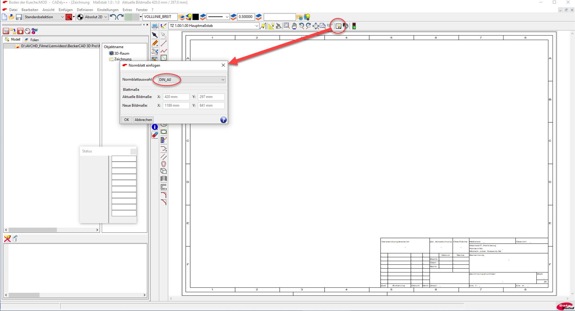Click the Neue Bildmaße X field
Screen dimensions: 575x311
176,106
